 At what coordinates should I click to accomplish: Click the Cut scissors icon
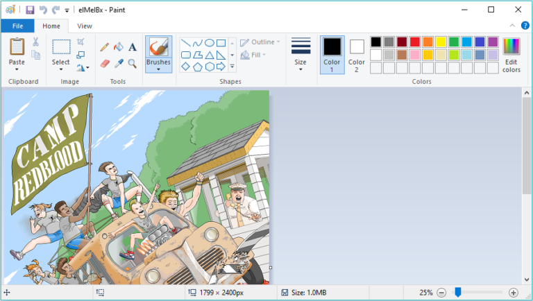pos(35,42)
